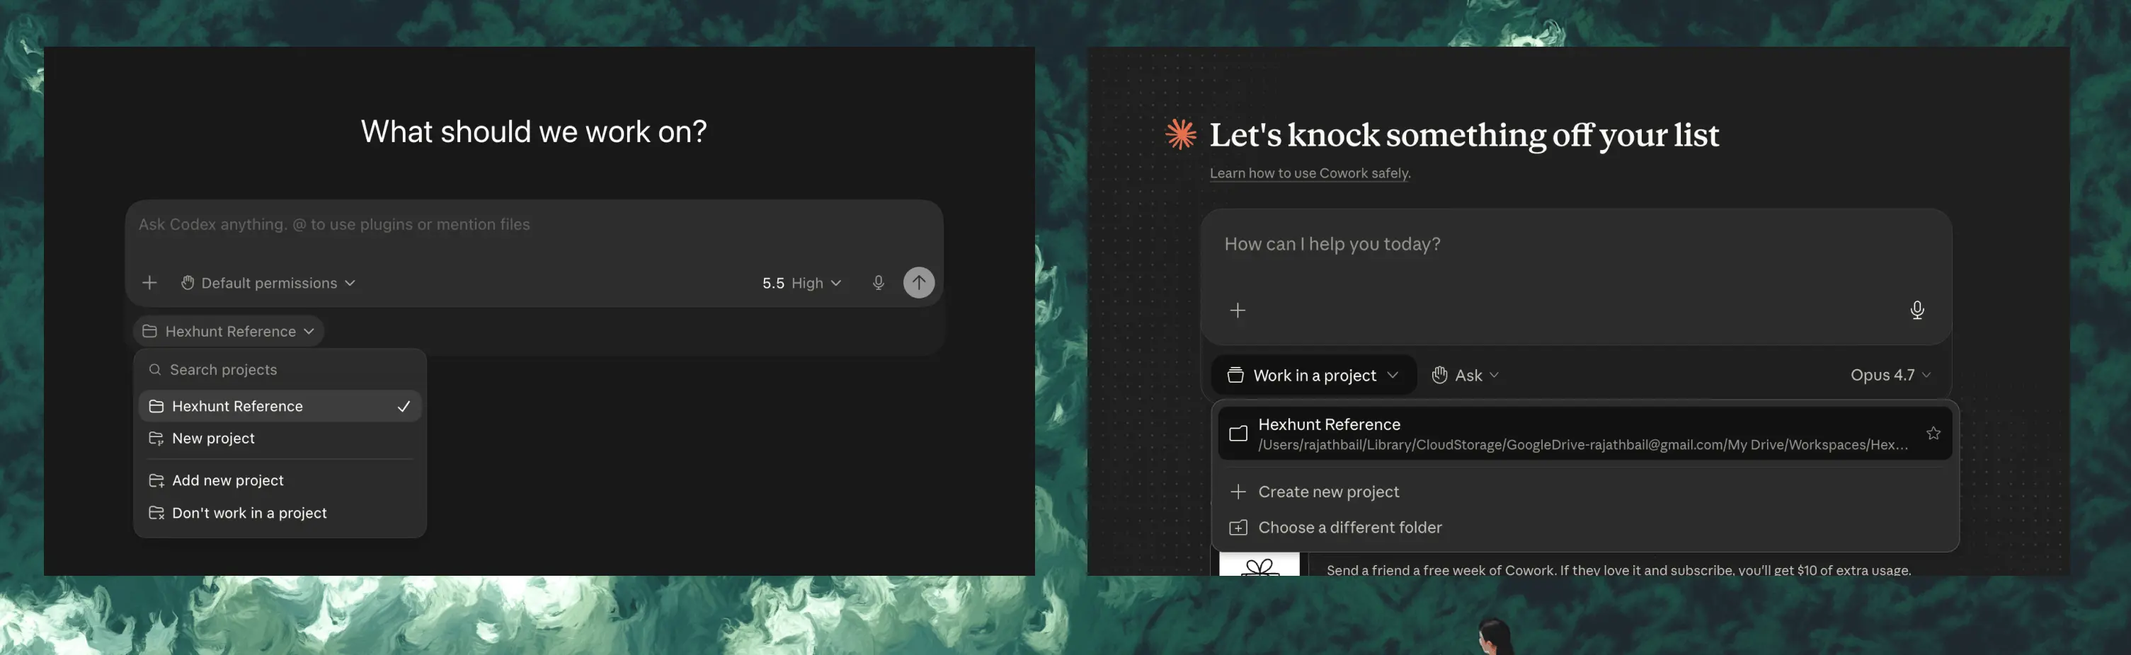Click the microphone icon in Codex prompt
Viewport: 2131px width, 655px height.
(x=879, y=283)
